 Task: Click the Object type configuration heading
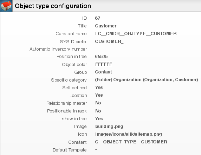53,6
